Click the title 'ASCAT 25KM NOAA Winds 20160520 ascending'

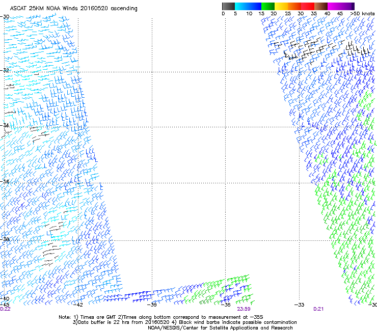(73, 9)
